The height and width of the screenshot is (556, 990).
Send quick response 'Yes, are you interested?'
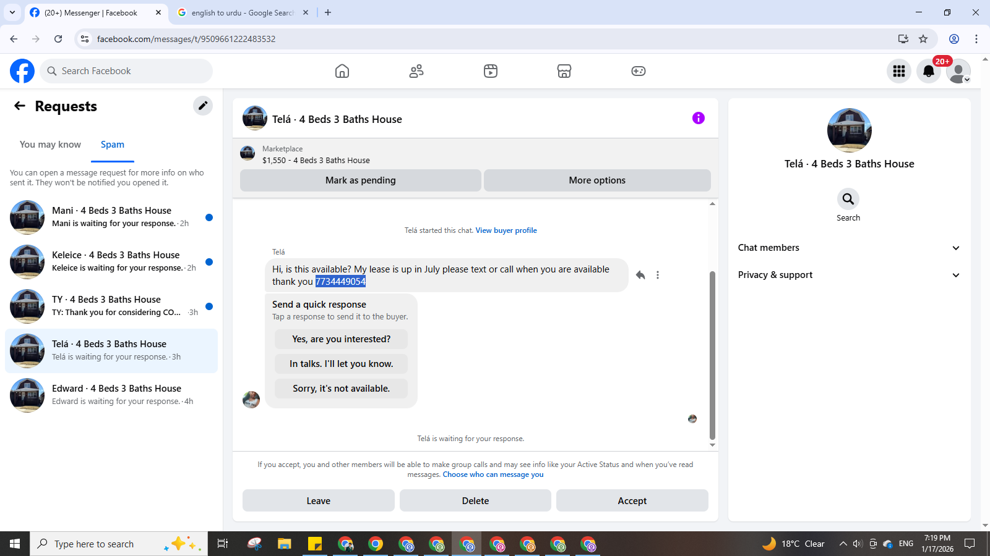(x=342, y=339)
